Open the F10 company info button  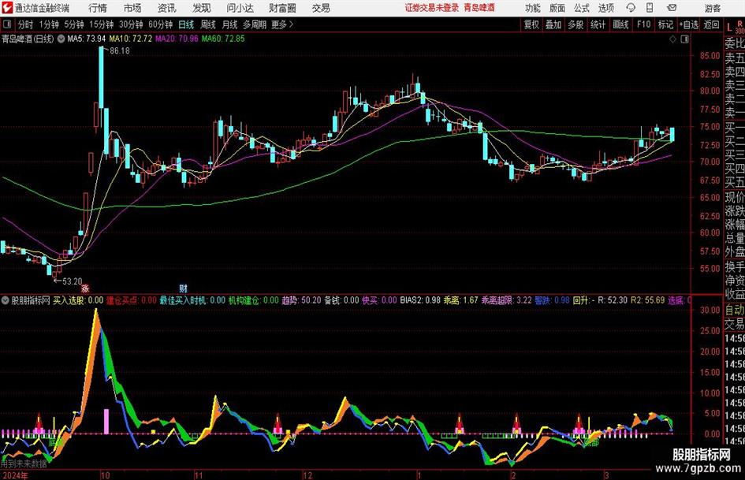[x=644, y=24]
